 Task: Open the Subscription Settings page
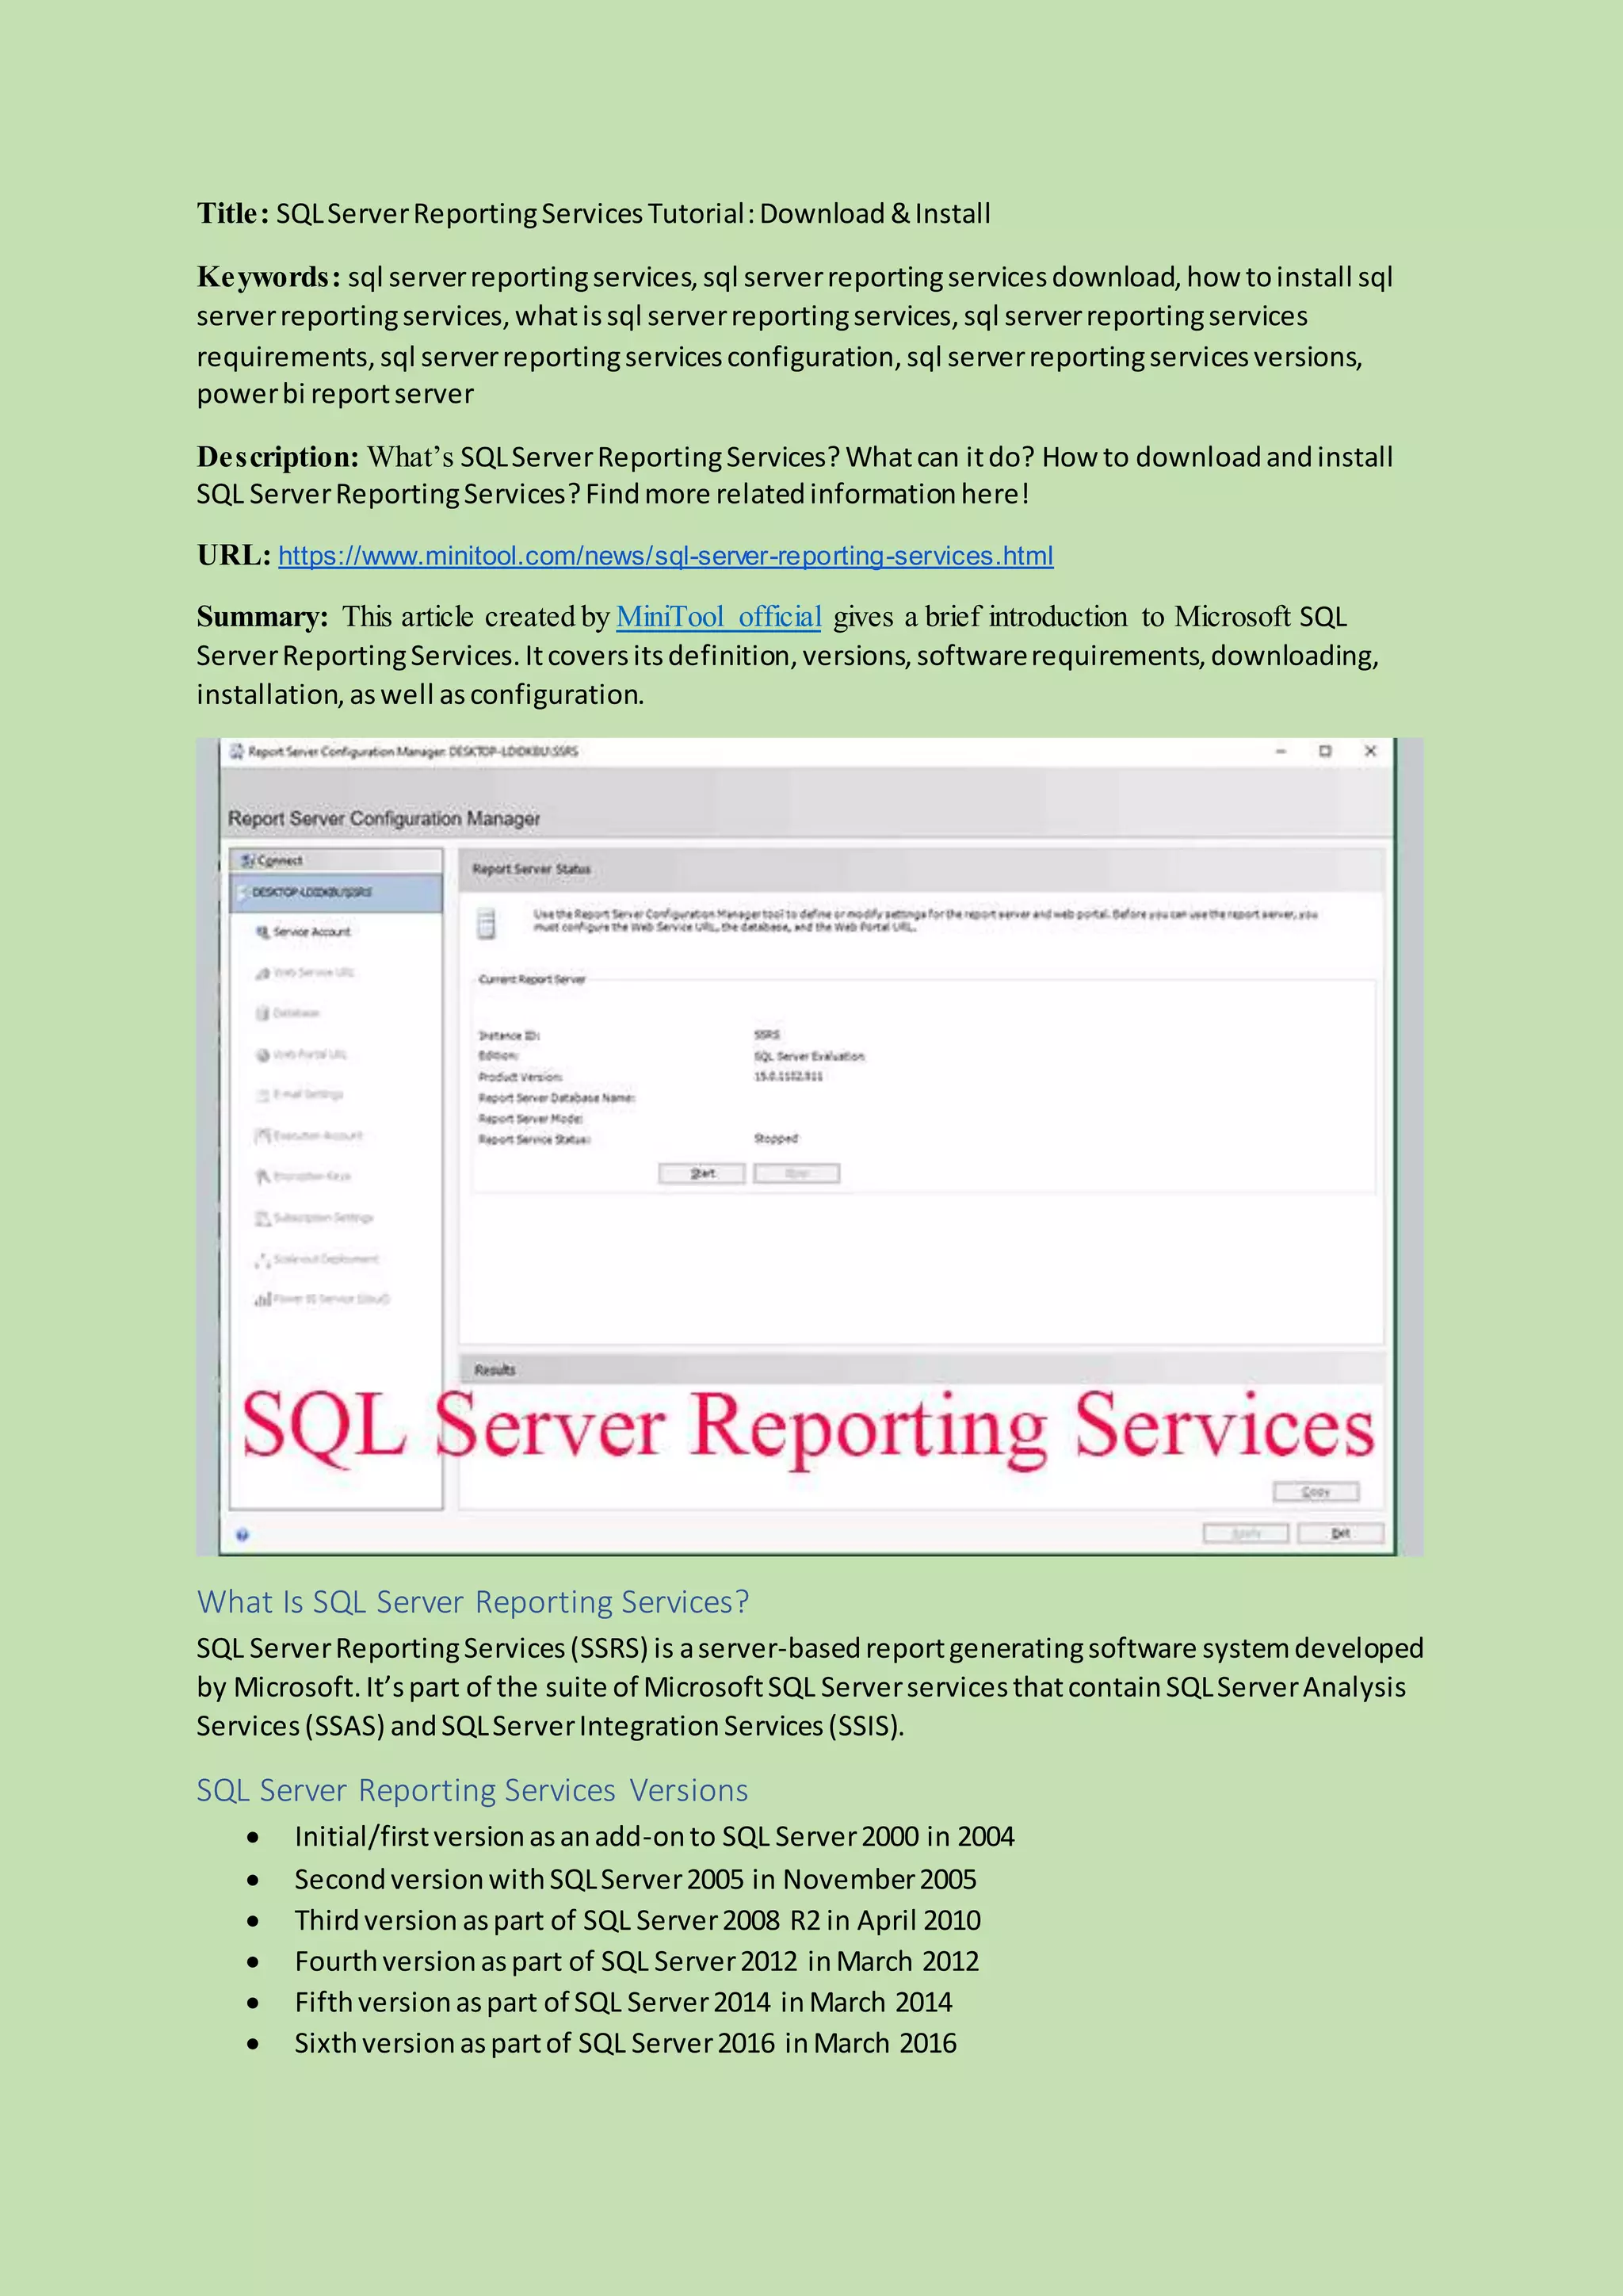click(323, 1218)
